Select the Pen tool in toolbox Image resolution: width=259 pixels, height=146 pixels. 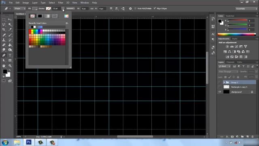point(4,55)
